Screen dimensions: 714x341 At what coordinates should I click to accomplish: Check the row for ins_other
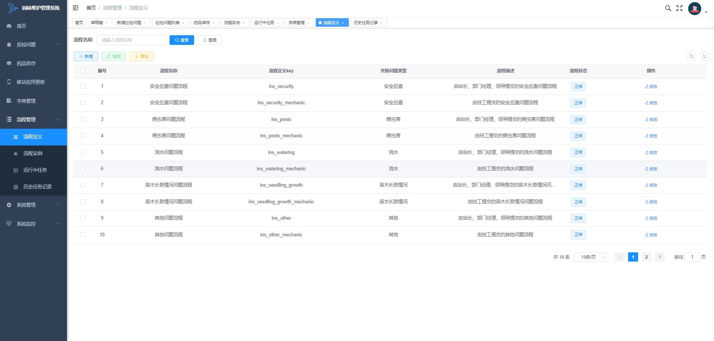point(83,218)
